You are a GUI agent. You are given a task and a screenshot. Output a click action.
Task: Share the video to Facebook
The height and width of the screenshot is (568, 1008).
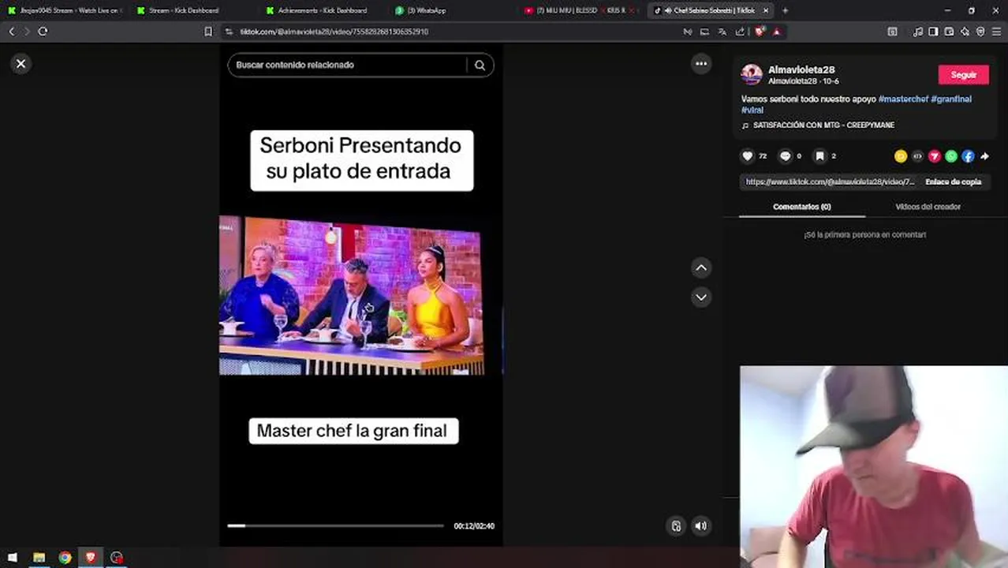[968, 156]
